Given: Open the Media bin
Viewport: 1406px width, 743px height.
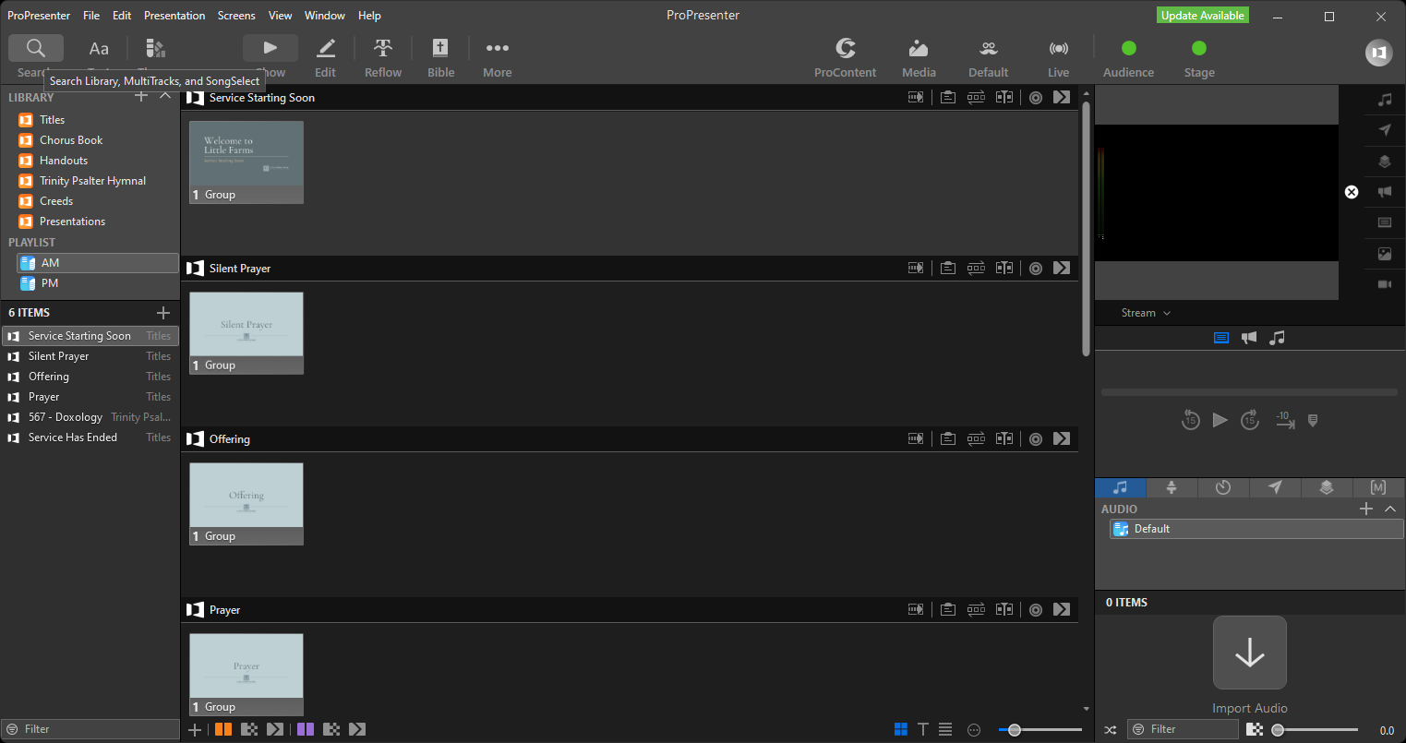Looking at the screenshot, I should point(918,55).
